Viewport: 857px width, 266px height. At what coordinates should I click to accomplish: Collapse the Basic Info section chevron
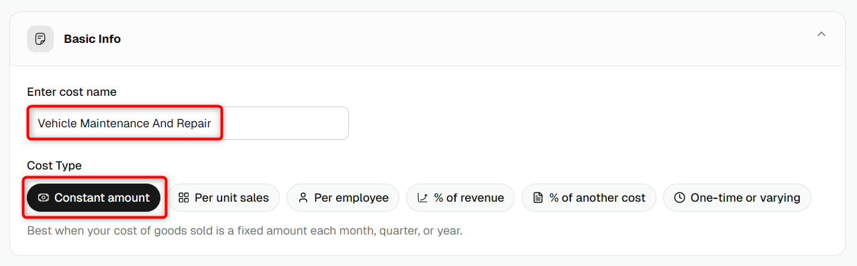click(x=821, y=34)
